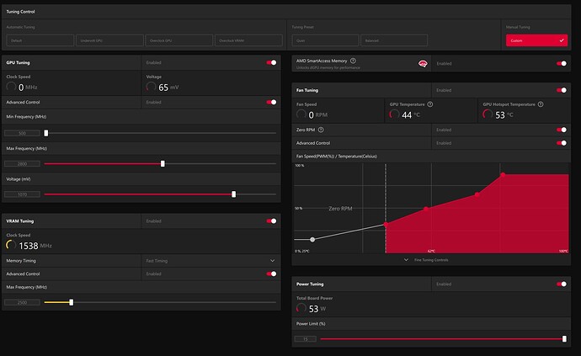Select the Default automatic tuning button
This screenshot has width=581, height=356.
click(40, 40)
